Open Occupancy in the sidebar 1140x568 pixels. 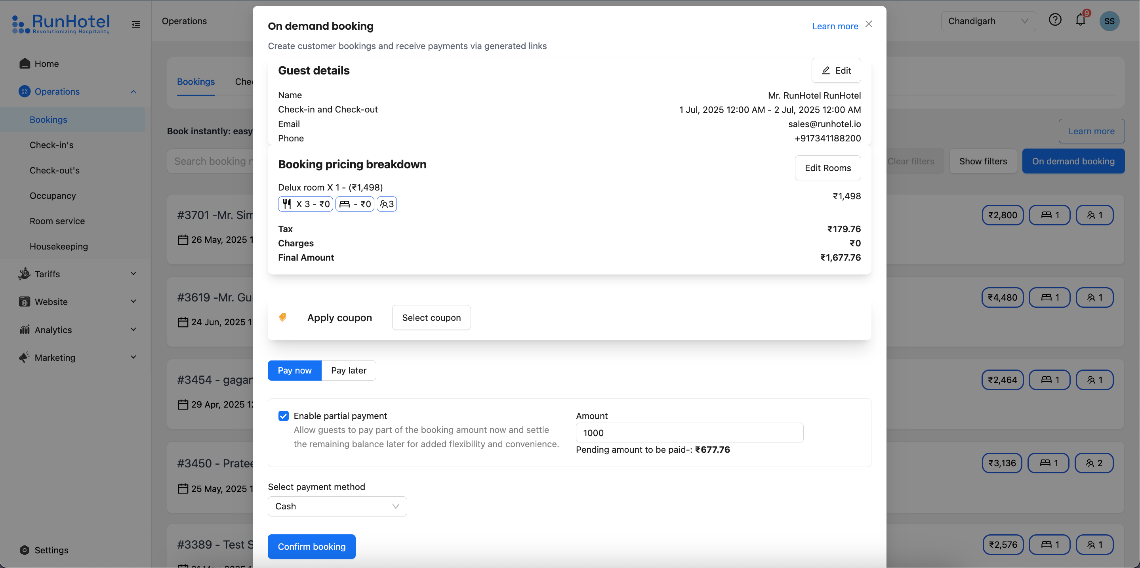tap(72, 196)
